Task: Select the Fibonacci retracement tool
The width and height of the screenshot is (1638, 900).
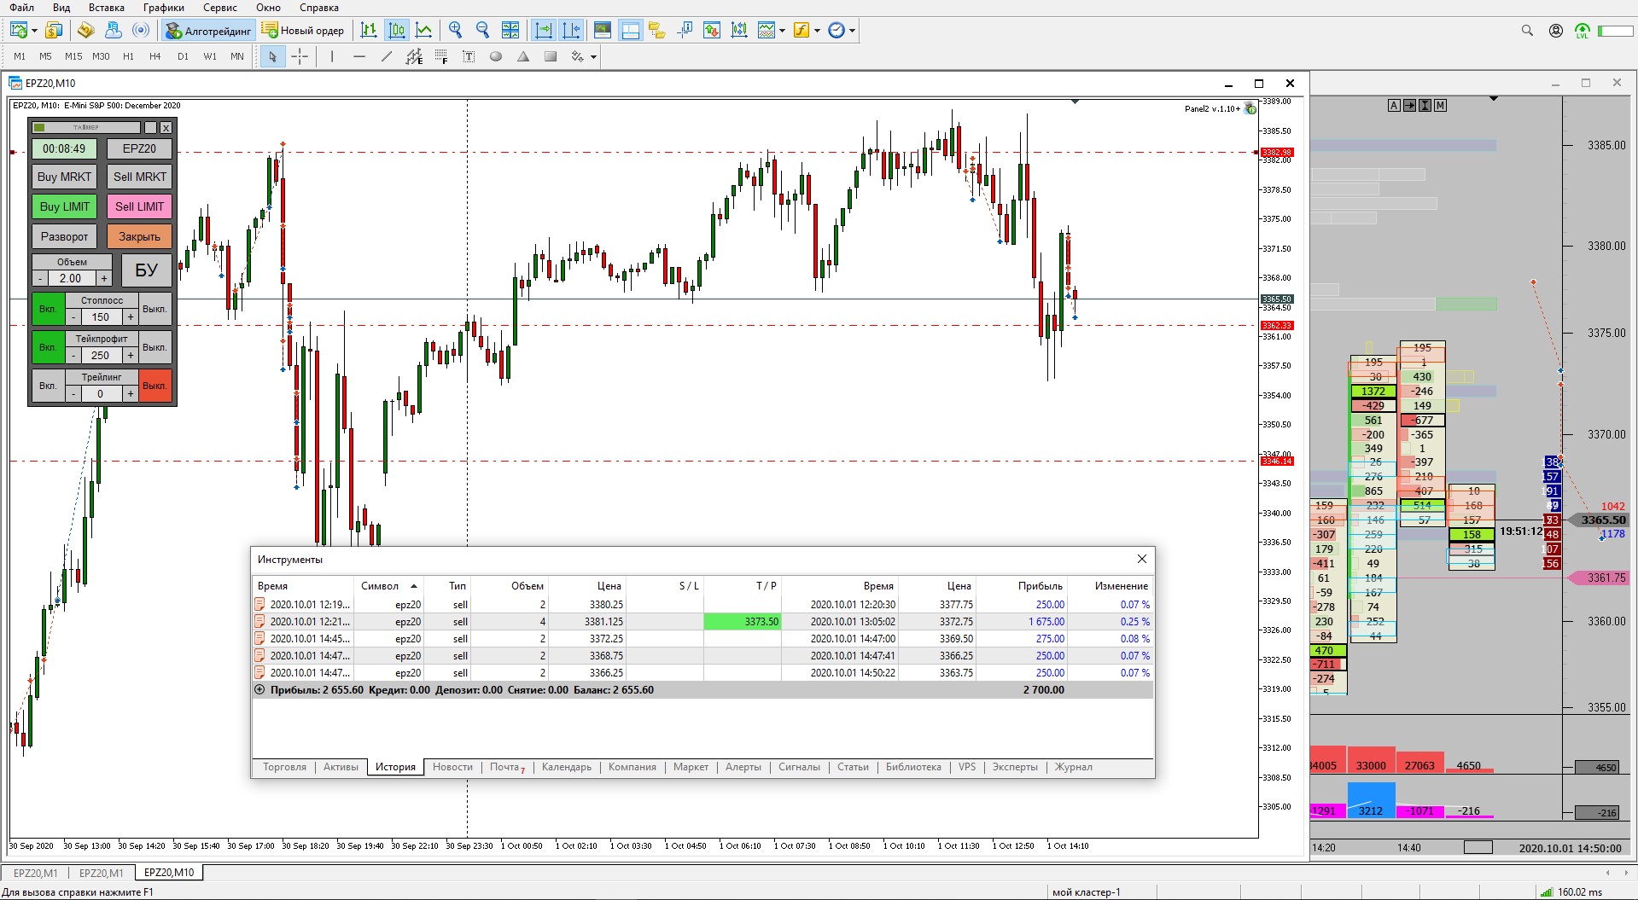Action: click(x=441, y=56)
